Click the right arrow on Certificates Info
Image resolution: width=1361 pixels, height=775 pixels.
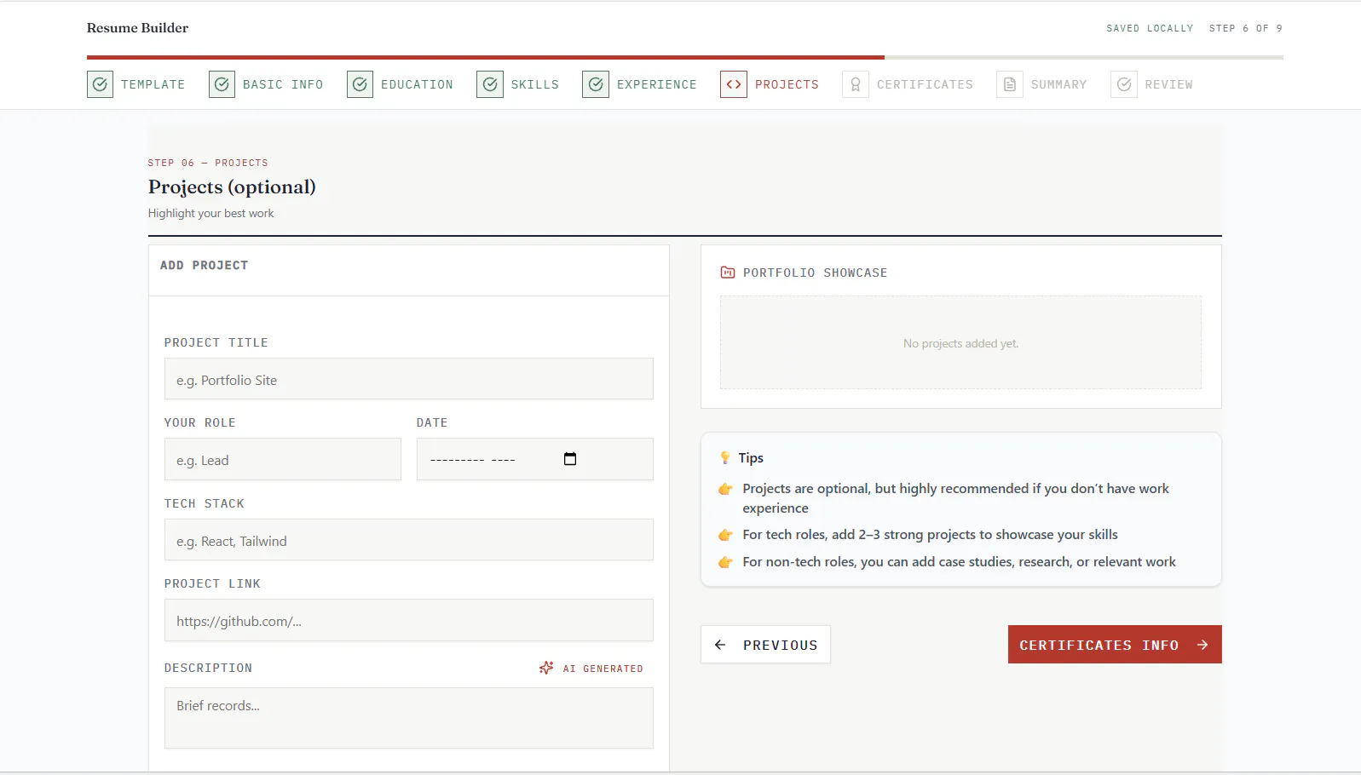1202,645
